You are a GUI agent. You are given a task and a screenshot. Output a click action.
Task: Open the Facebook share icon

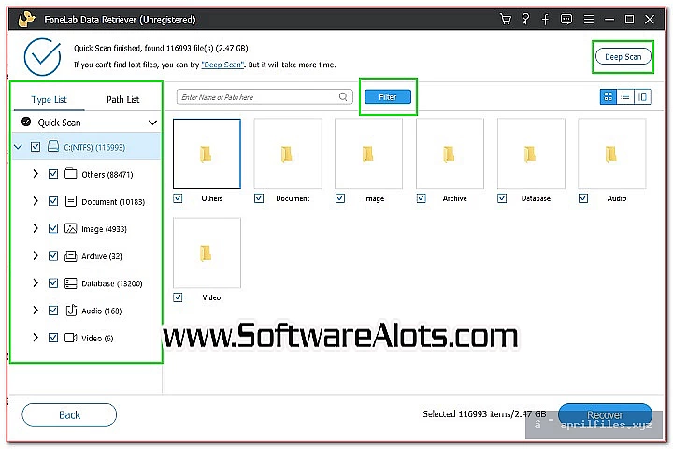coord(545,20)
